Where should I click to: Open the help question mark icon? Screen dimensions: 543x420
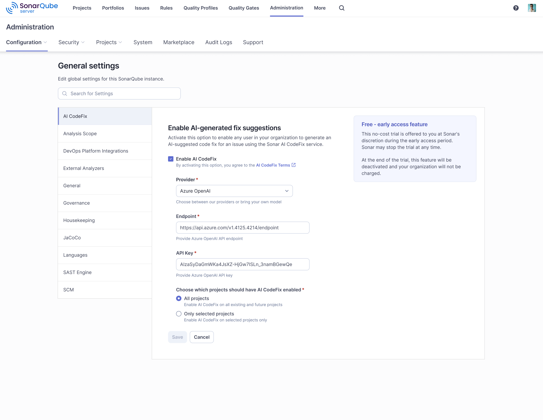[x=516, y=8]
